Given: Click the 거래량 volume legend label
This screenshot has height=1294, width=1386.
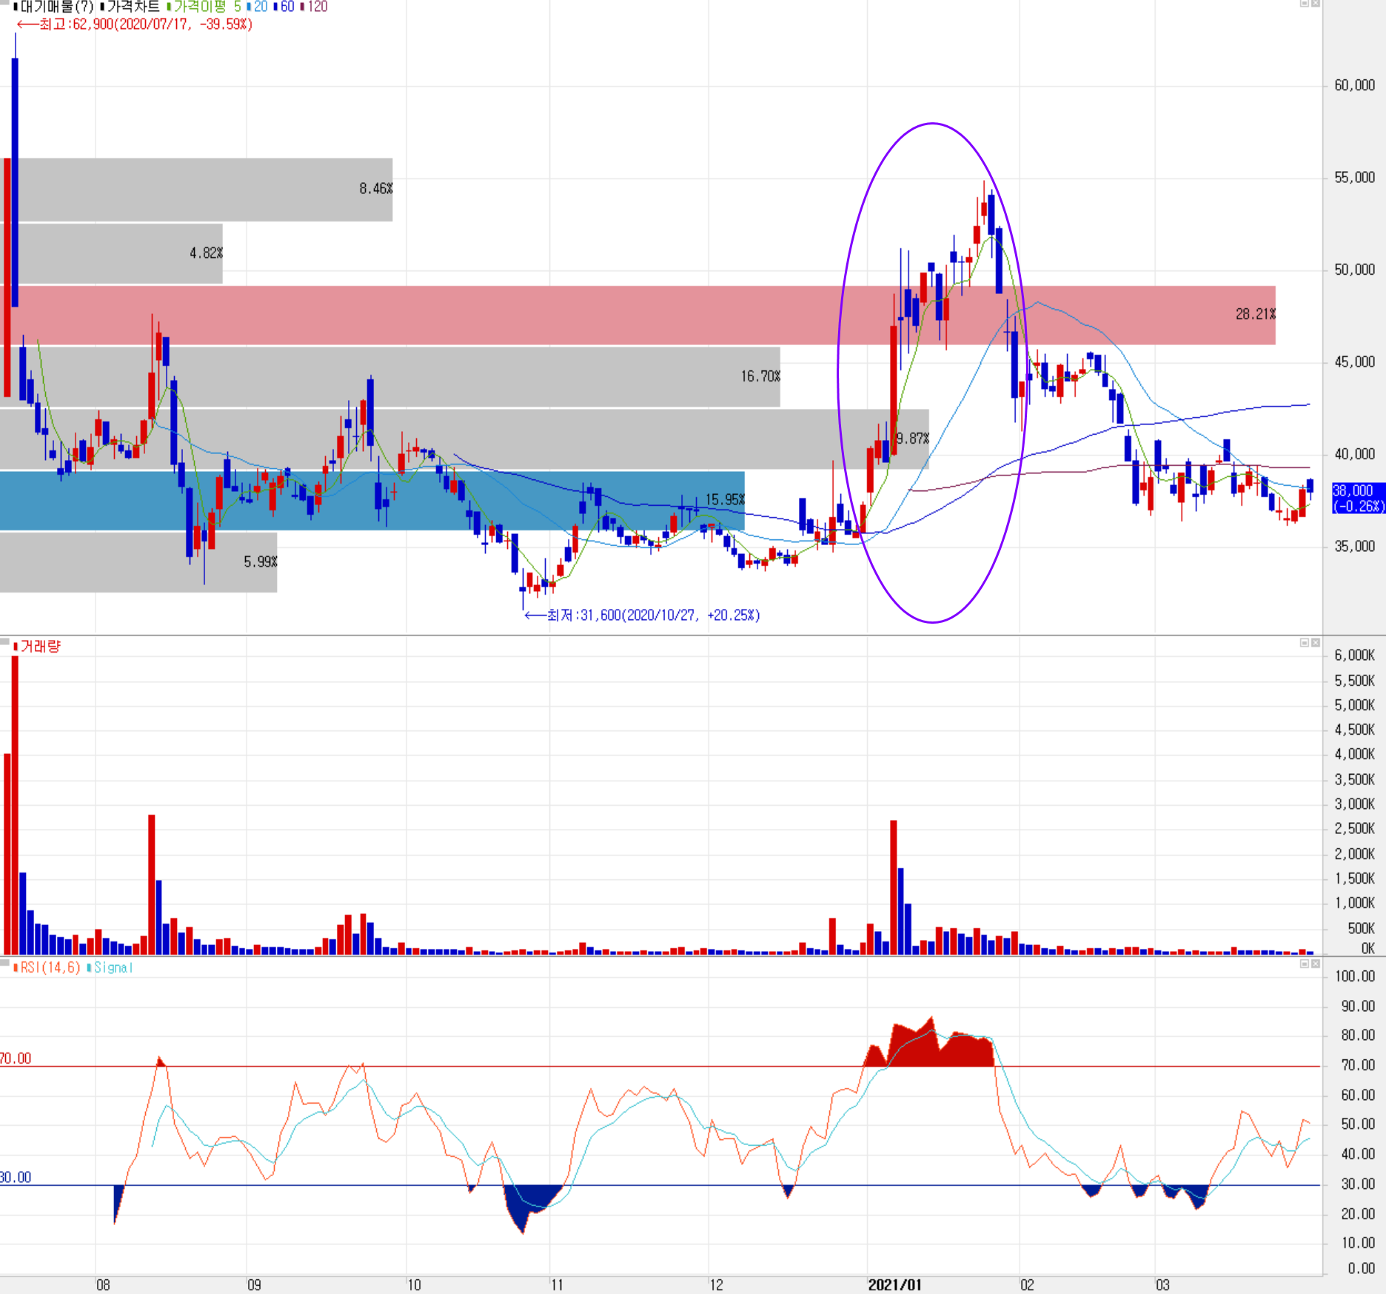Looking at the screenshot, I should tap(38, 646).
